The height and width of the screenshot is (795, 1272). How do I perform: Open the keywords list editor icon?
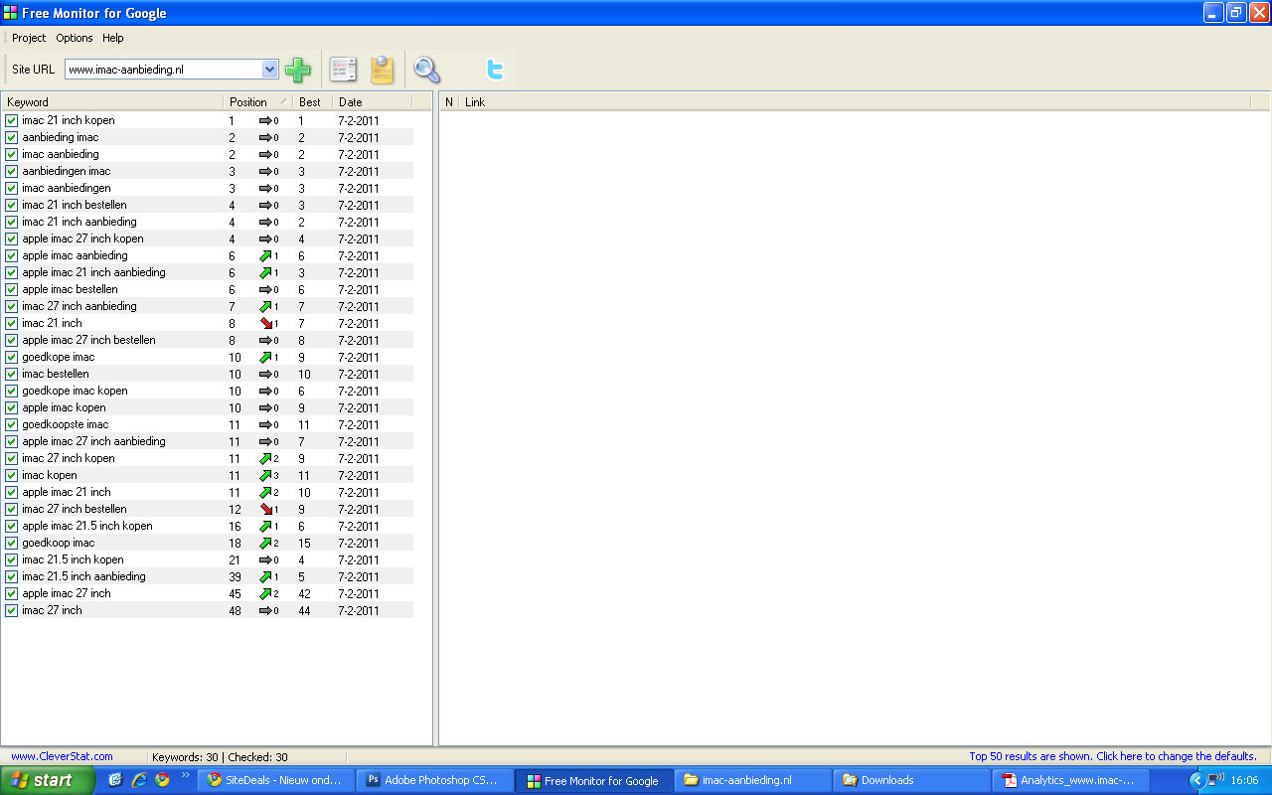click(x=343, y=70)
